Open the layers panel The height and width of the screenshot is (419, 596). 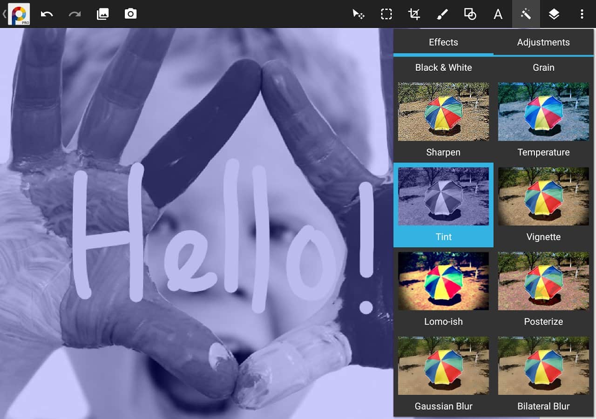tap(554, 14)
